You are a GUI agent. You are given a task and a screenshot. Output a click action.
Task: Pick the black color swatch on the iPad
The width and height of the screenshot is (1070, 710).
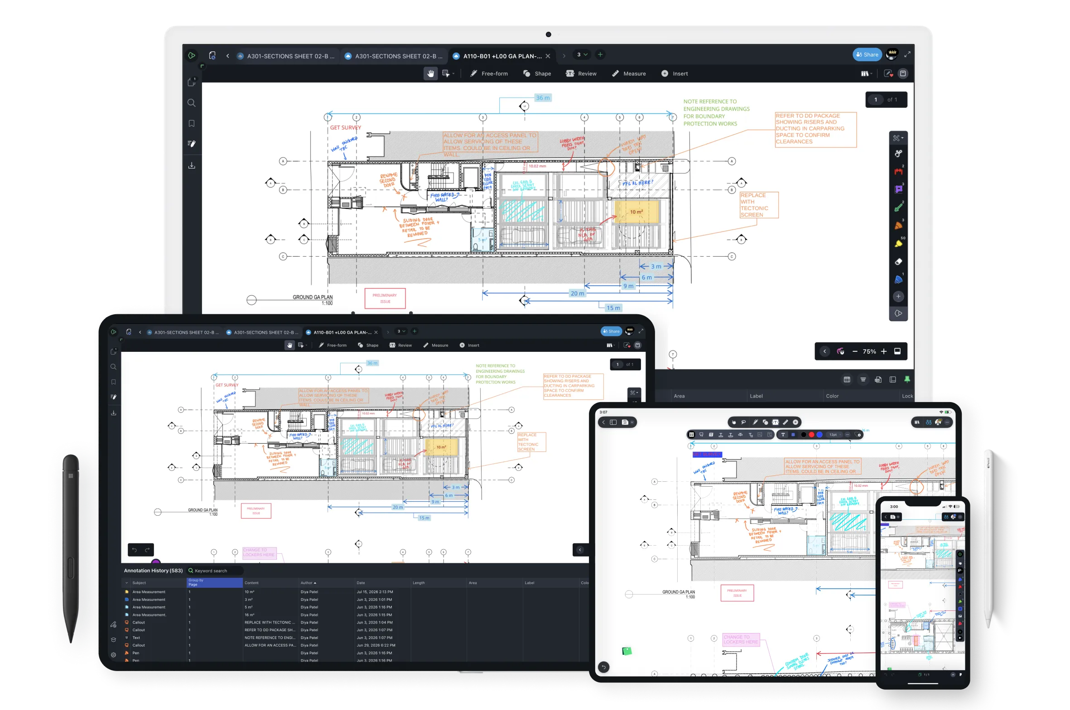(x=803, y=435)
